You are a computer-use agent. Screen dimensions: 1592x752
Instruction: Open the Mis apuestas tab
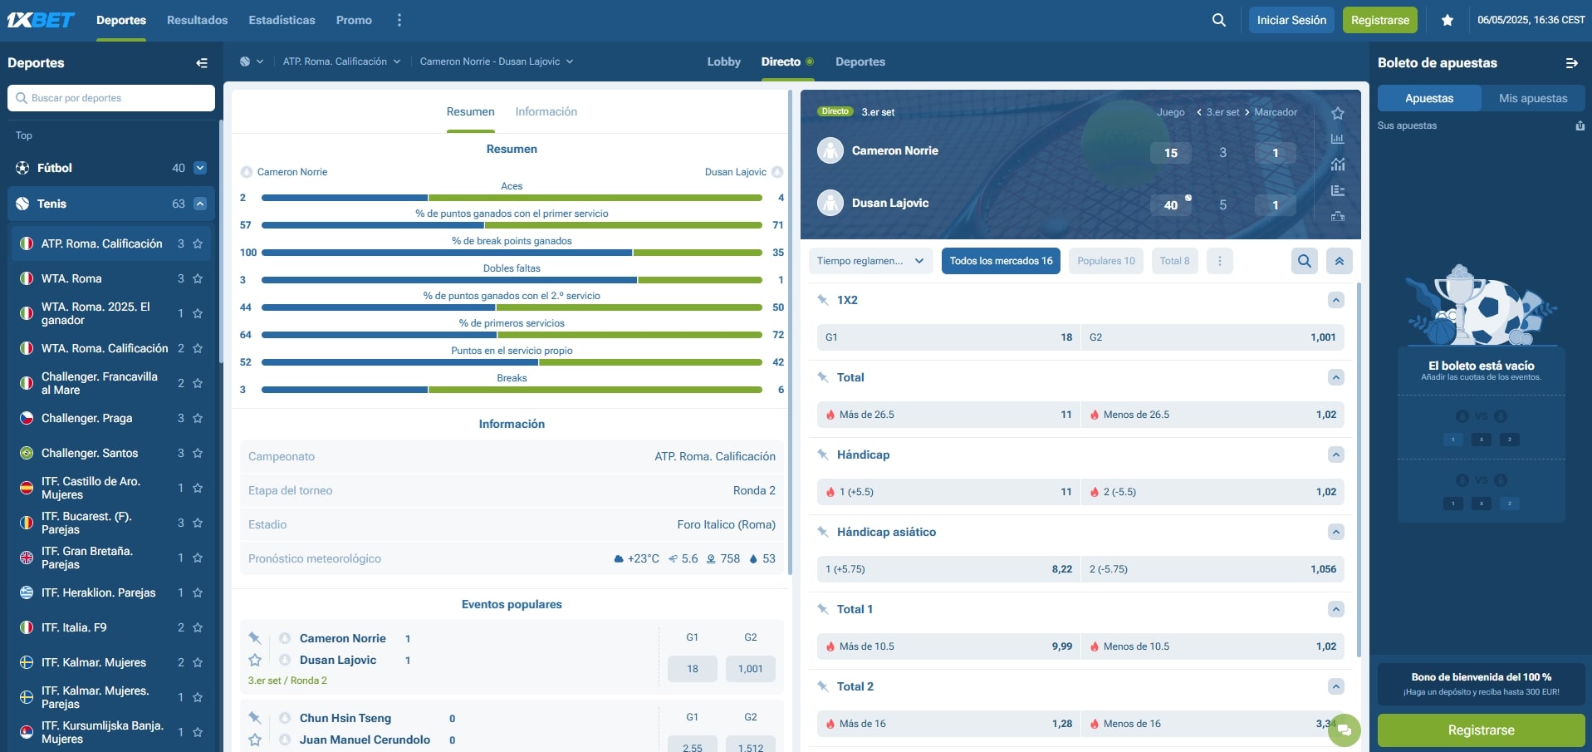click(1532, 98)
